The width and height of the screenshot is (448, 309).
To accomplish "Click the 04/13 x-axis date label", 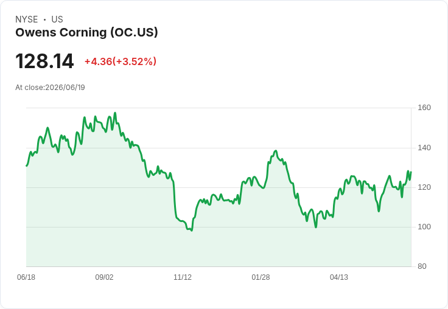I will tap(339, 277).
